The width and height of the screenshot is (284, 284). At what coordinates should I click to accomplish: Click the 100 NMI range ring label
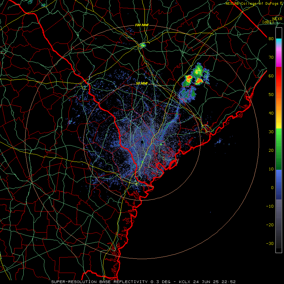142,25
